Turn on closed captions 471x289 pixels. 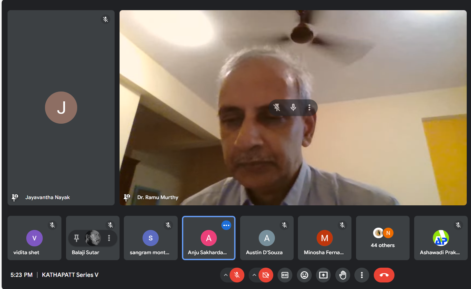pyautogui.click(x=285, y=275)
